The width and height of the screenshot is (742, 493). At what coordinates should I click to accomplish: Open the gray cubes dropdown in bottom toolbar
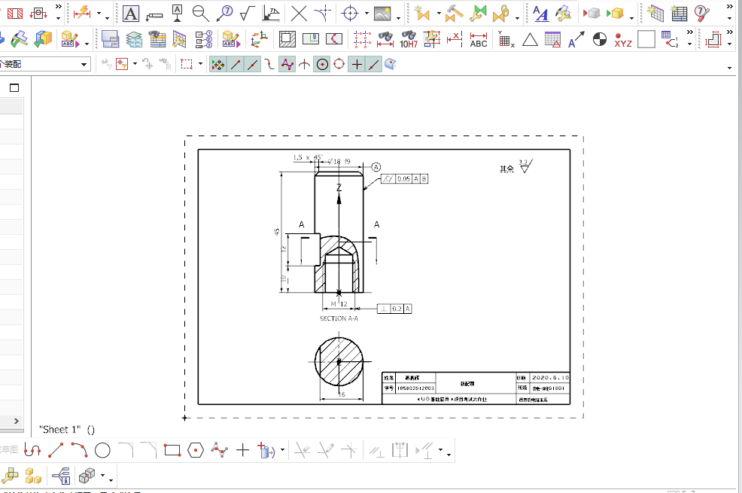(102, 476)
